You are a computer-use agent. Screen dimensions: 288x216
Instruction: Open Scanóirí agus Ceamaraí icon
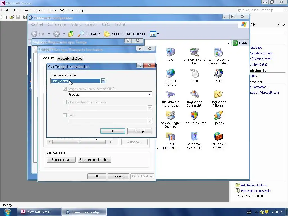(171, 119)
